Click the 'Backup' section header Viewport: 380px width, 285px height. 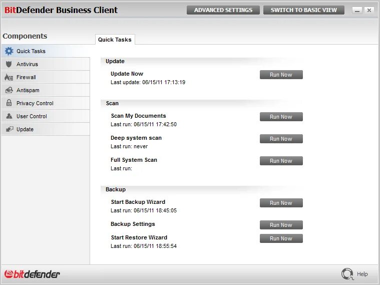point(116,189)
